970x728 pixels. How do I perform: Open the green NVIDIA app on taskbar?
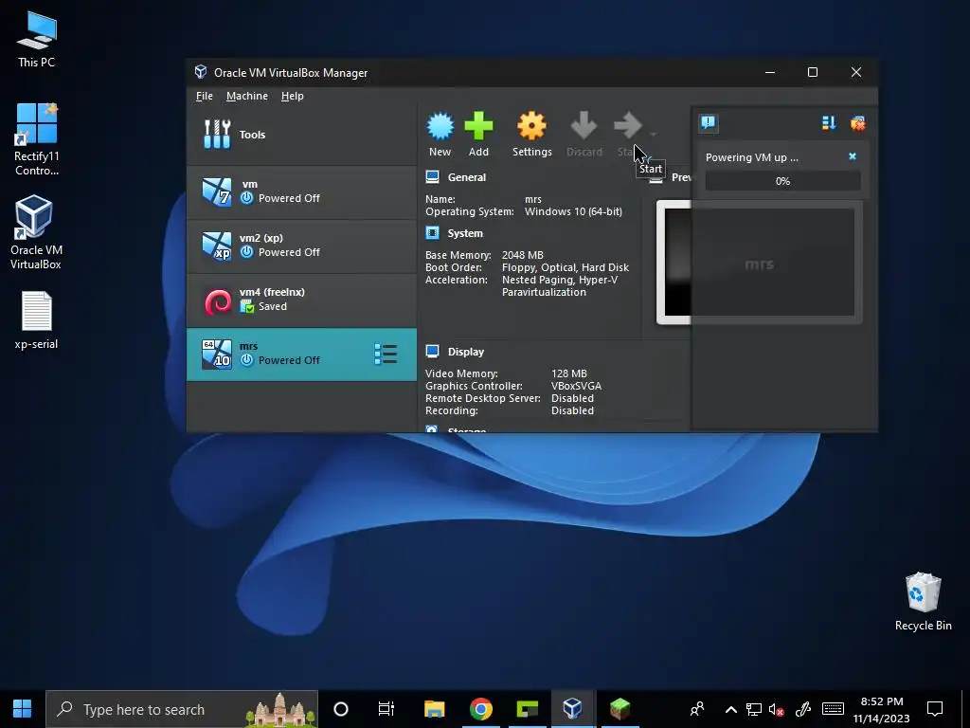[527, 709]
